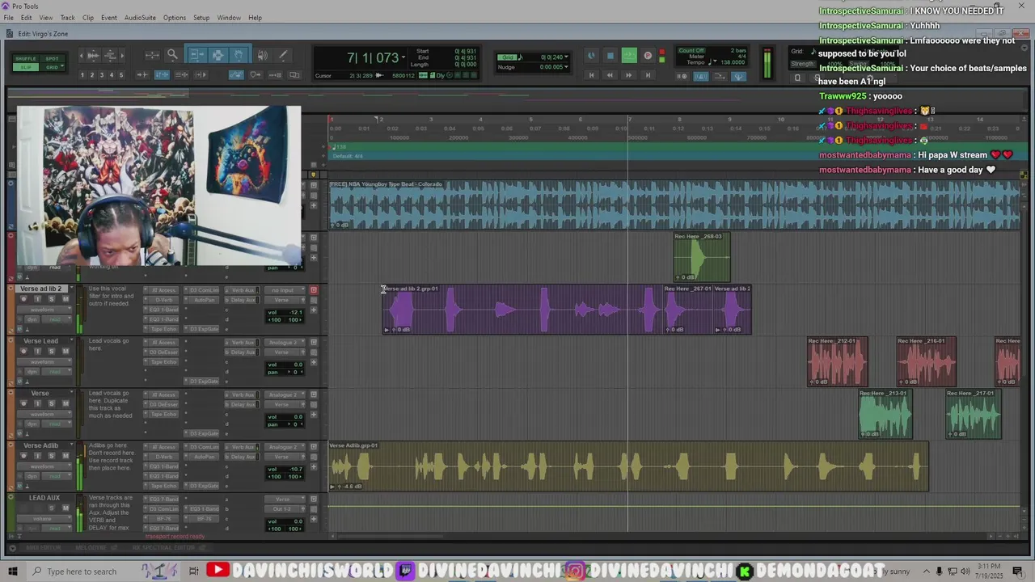Image resolution: width=1035 pixels, height=582 pixels.
Task: Enable Slip edit mode
Action: [26, 67]
